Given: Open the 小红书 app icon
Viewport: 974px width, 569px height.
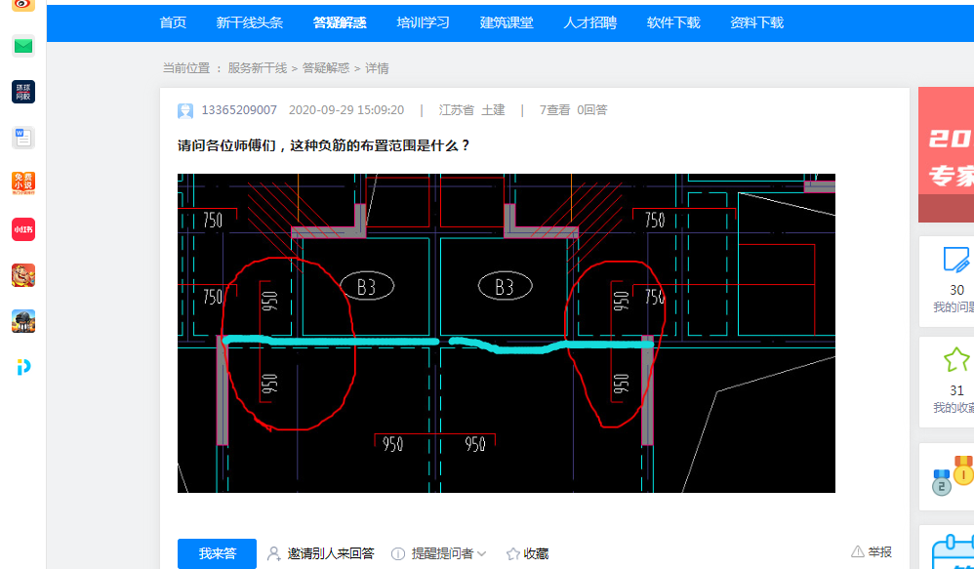Looking at the screenshot, I should click(22, 228).
